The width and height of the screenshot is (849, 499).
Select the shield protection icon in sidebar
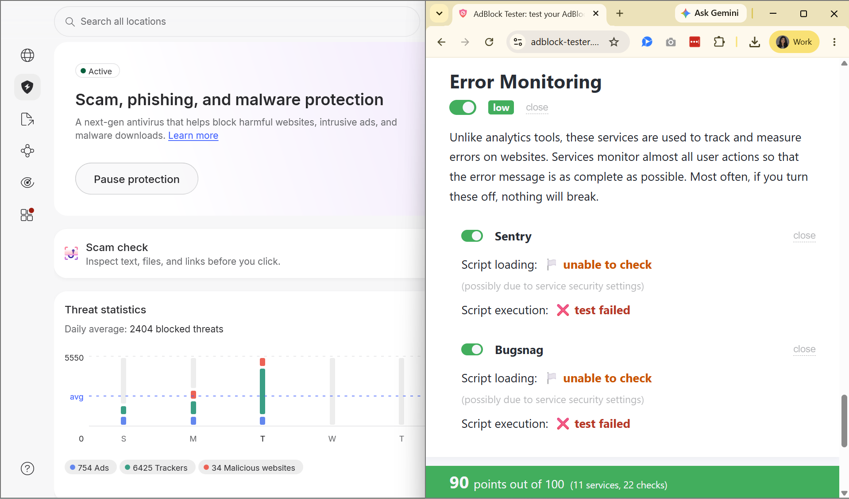pos(27,87)
